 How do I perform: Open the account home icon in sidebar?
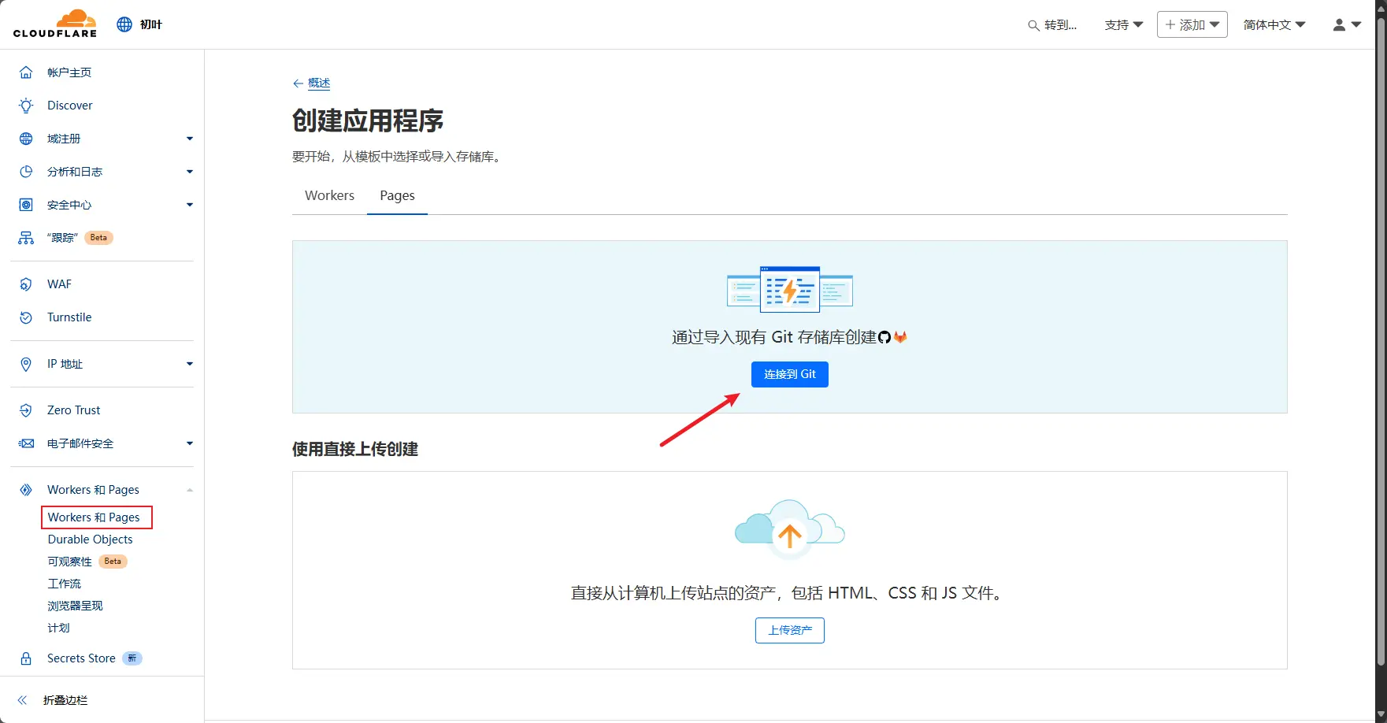(x=26, y=72)
